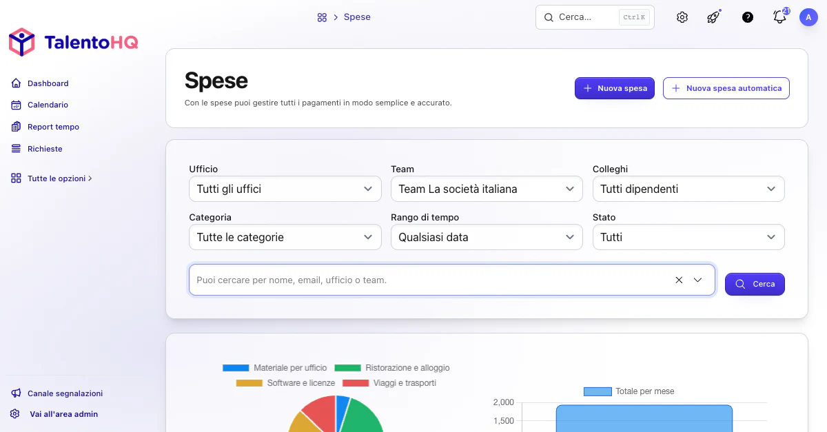Viewport: 827px width, 432px height.
Task: Open the Stato dropdown
Action: point(688,237)
